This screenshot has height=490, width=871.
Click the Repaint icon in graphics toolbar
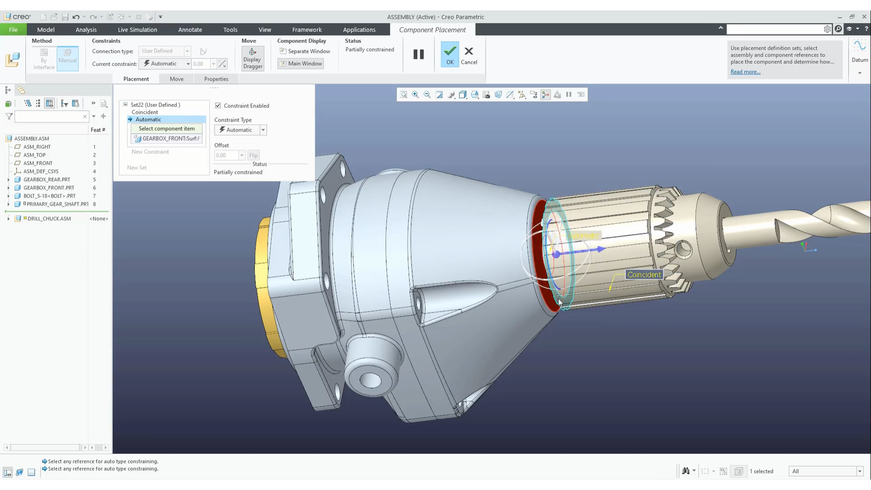point(439,94)
